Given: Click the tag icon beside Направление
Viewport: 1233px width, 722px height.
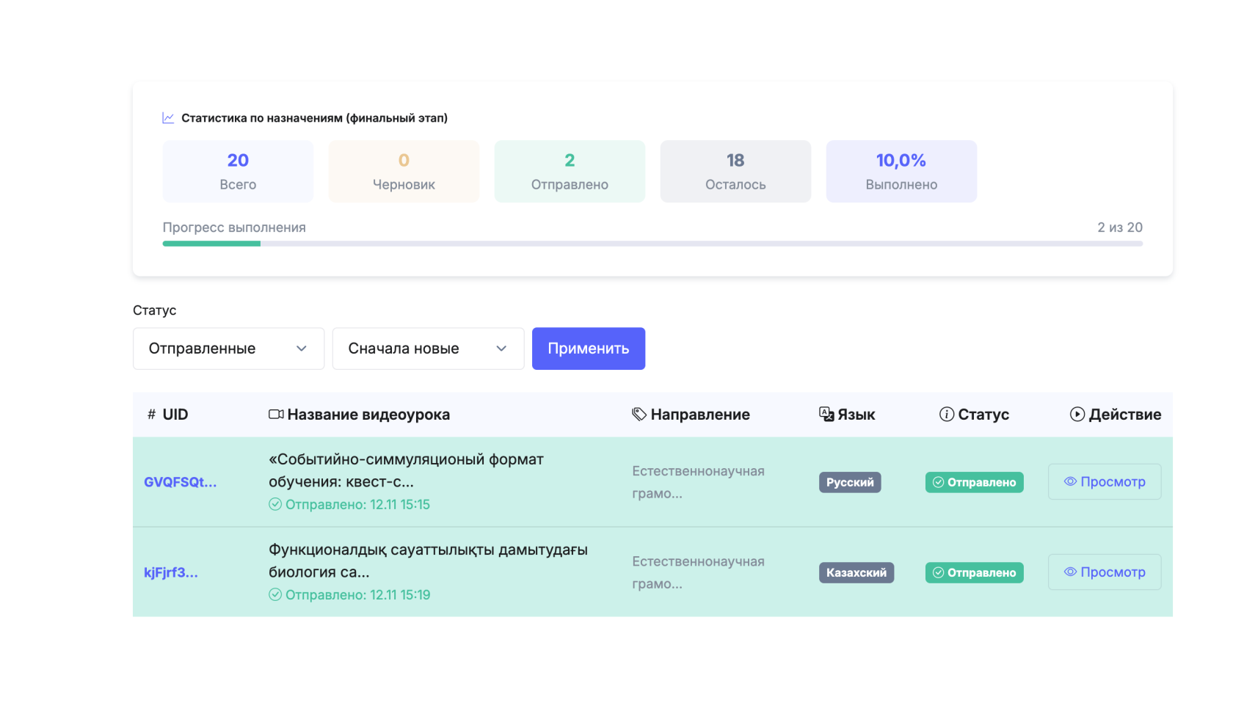Looking at the screenshot, I should click(639, 415).
